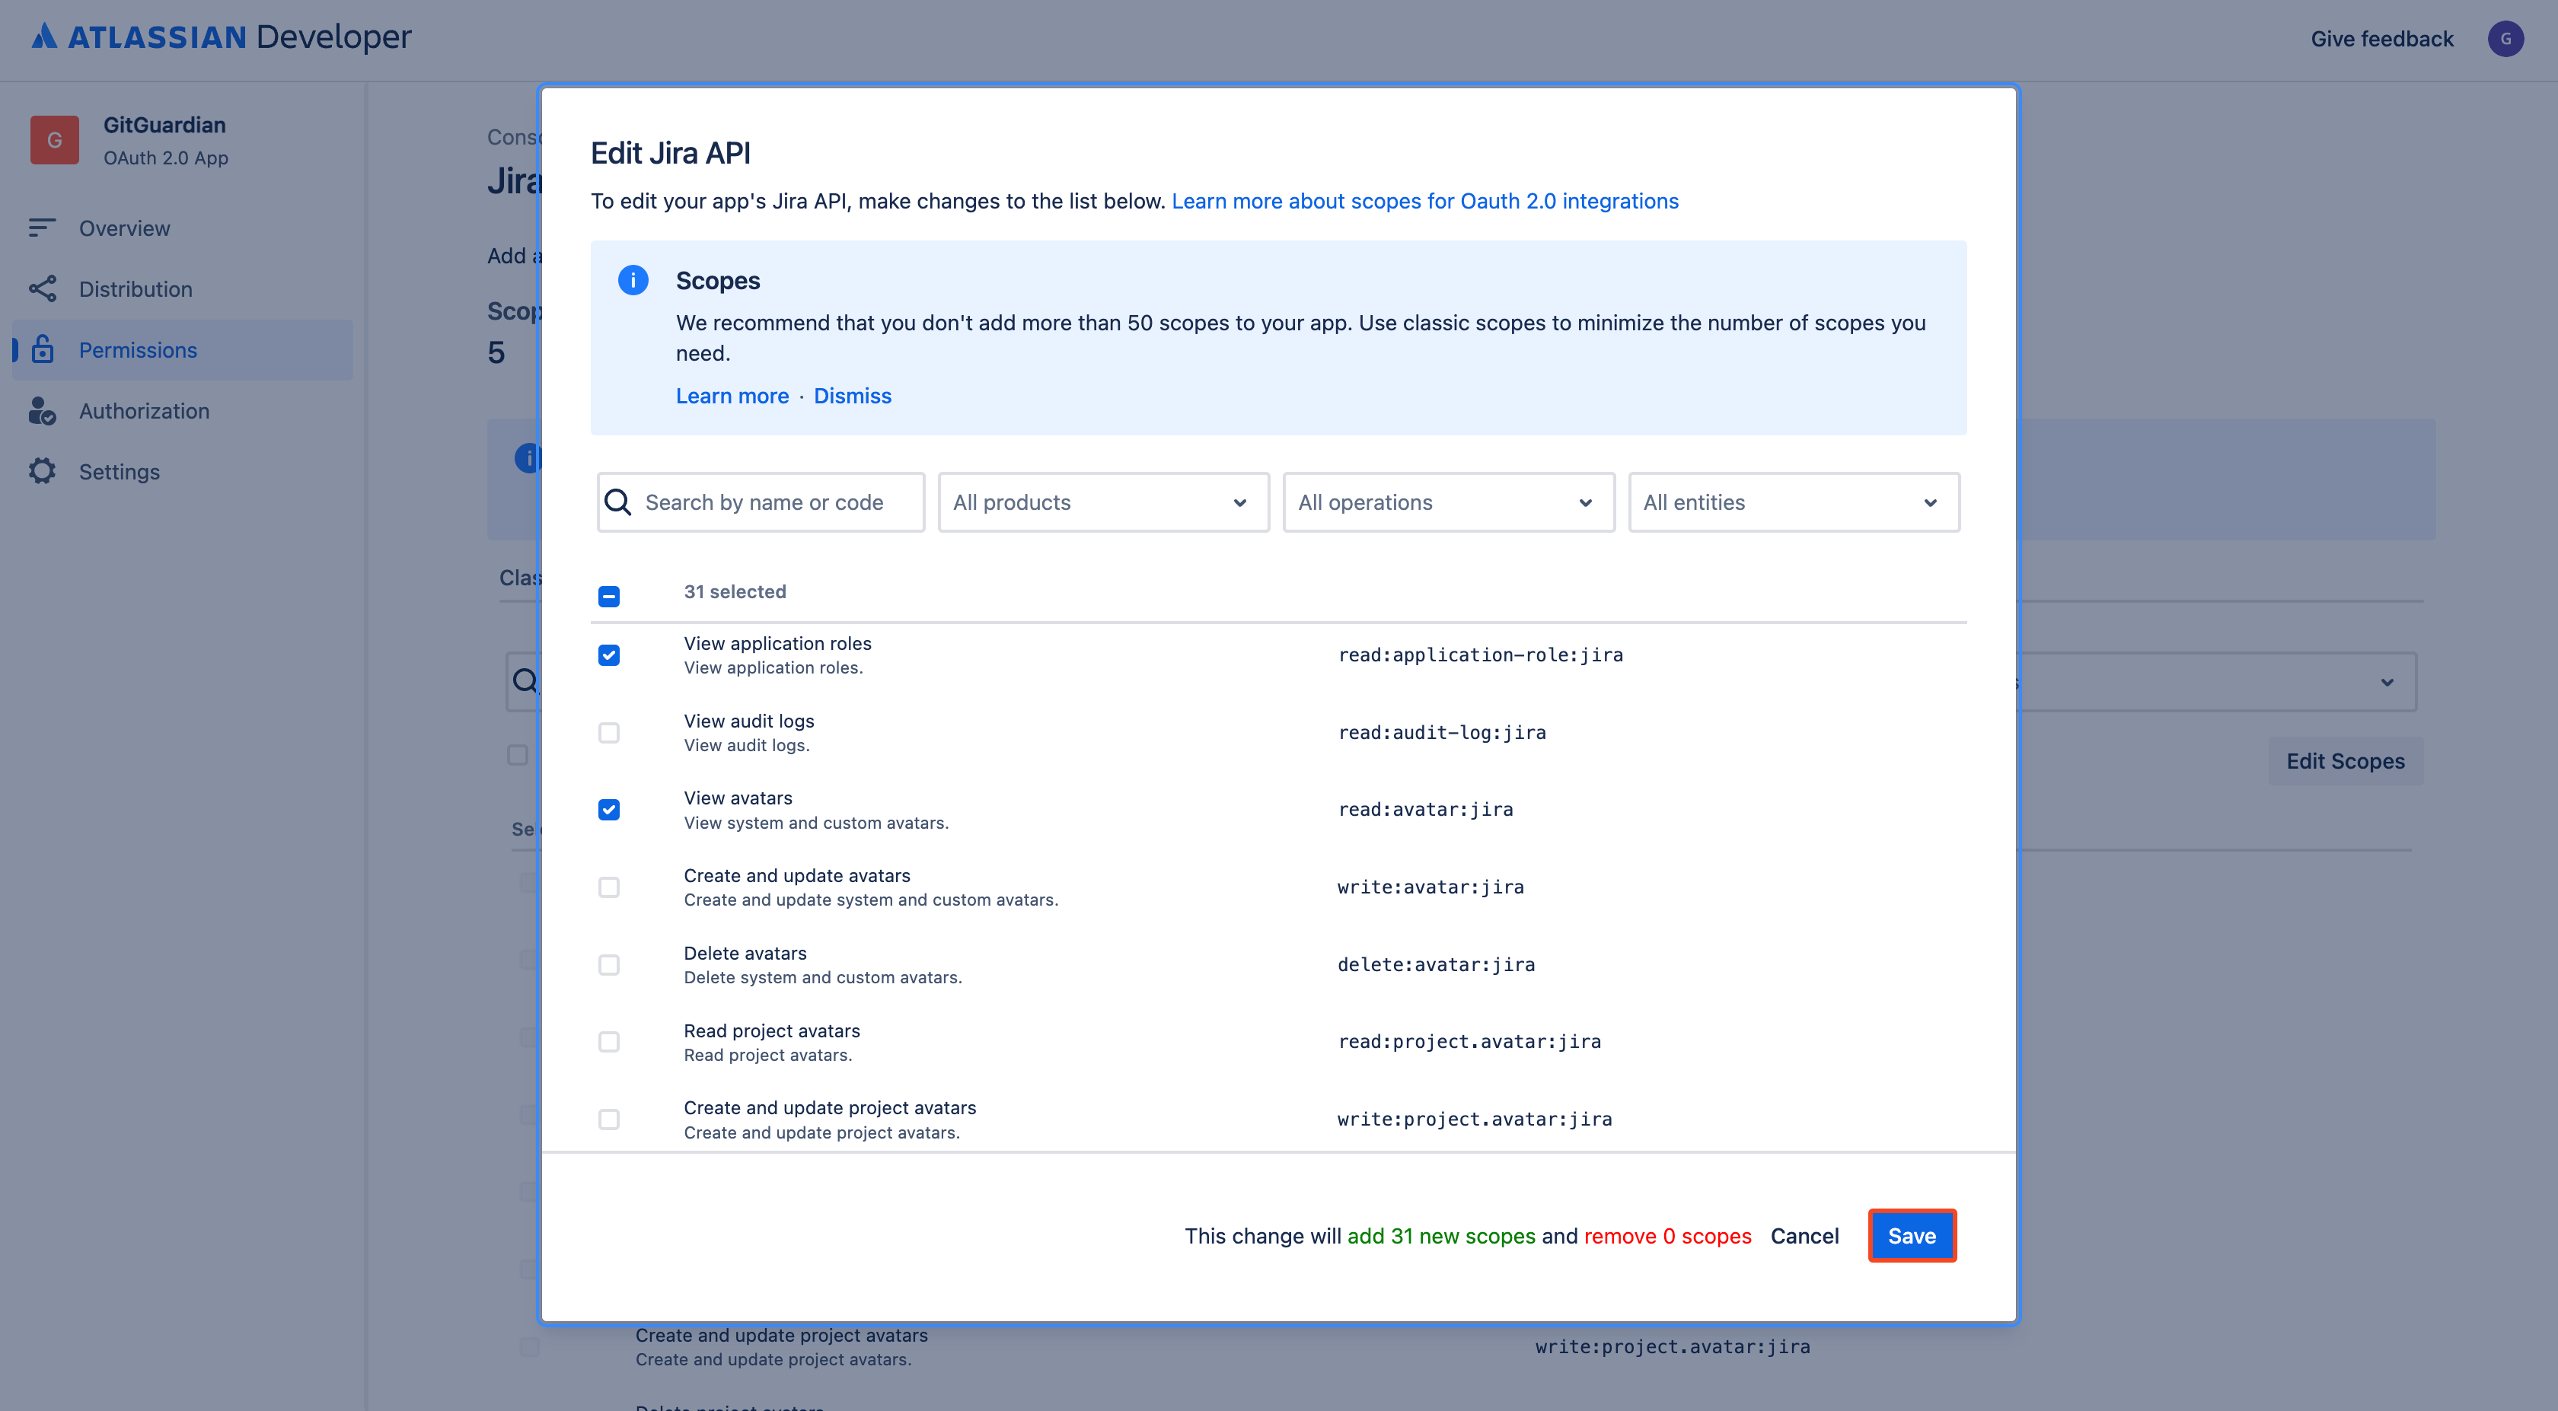This screenshot has width=2558, height=1411.
Task: Click the Atlassian Developer logo
Action: pos(221,38)
